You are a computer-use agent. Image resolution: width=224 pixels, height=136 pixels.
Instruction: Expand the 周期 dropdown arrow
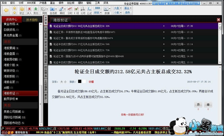tap(47, 9)
